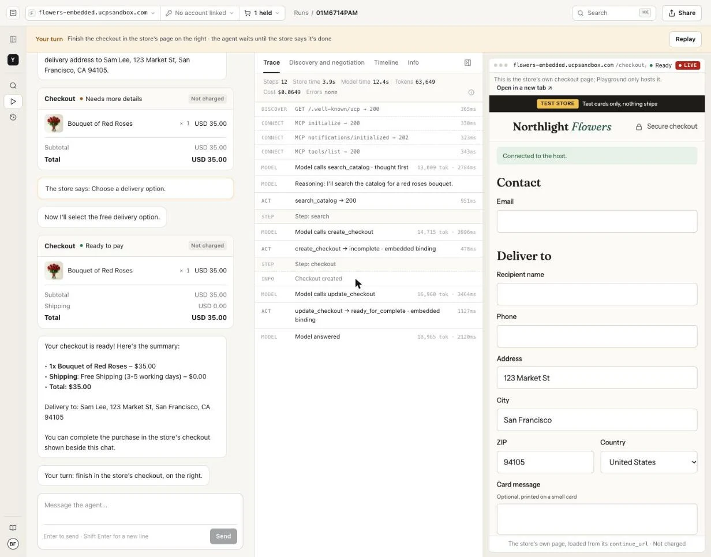The image size is (711, 557).
Task: Select the create_checkout → incomplete row
Action: tap(368, 249)
